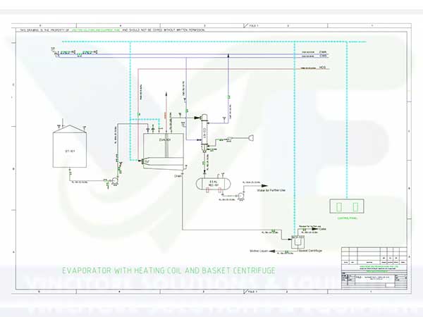423x317 pixels.
Task: Click the arrowhead pointing to 'Mother Liquor'
Action: pyautogui.click(x=272, y=251)
